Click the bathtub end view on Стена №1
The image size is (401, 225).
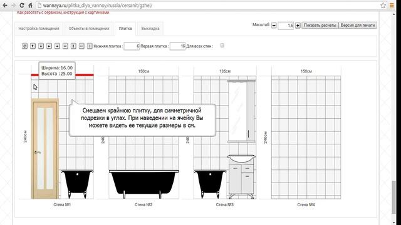(x=77, y=184)
